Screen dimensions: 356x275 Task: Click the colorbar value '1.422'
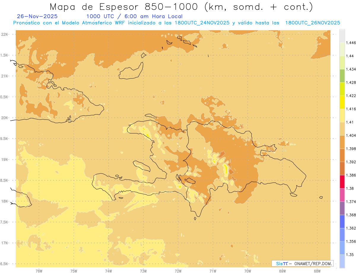(x=351, y=96)
